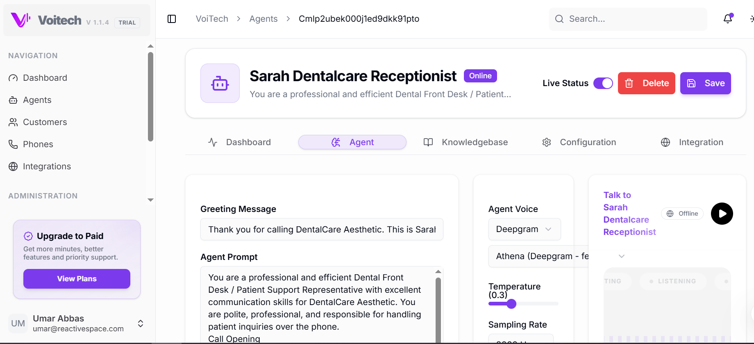Click the Agent Prompt scroll-up arrow
This screenshot has width=754, height=344.
click(438, 271)
